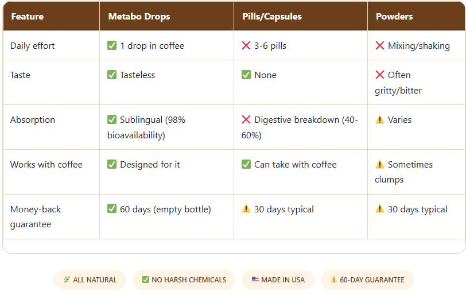Click the 'Powders' column header
Viewport: 466px width, 295px height.
(394, 16)
